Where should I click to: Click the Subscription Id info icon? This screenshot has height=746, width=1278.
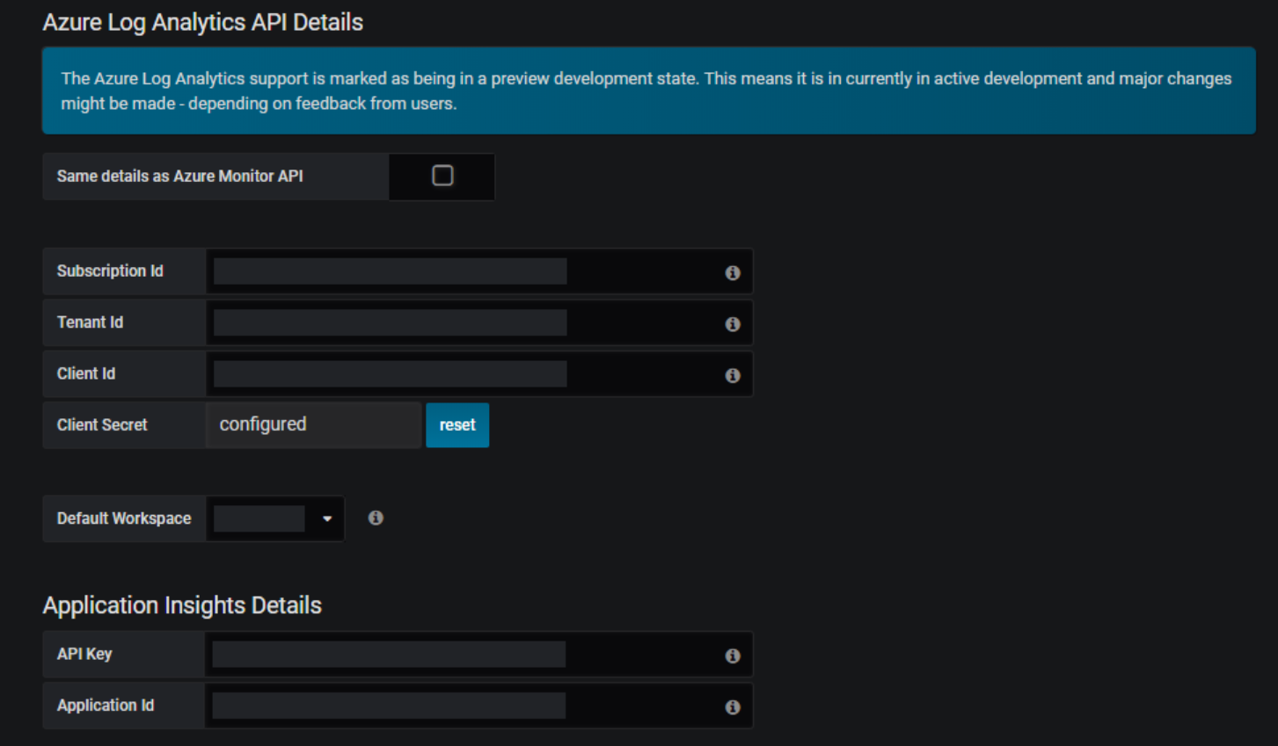(x=732, y=272)
